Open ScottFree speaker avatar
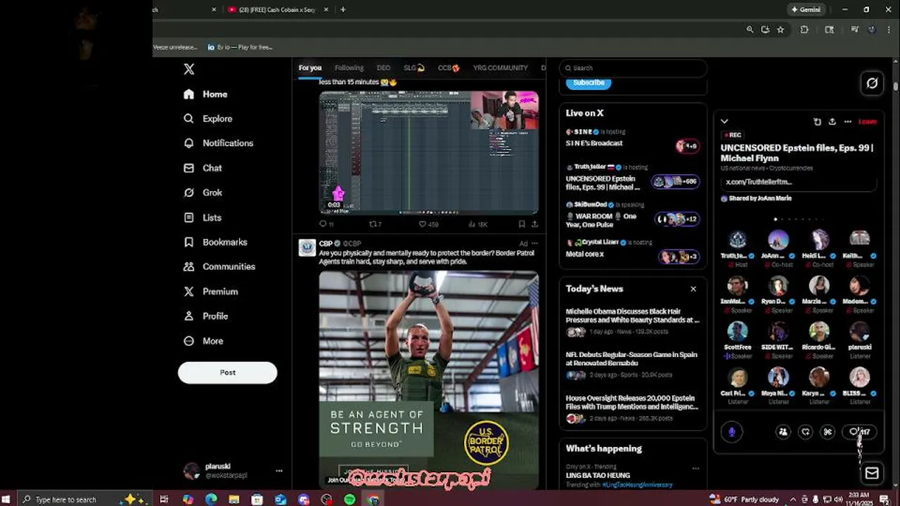 pyautogui.click(x=737, y=332)
